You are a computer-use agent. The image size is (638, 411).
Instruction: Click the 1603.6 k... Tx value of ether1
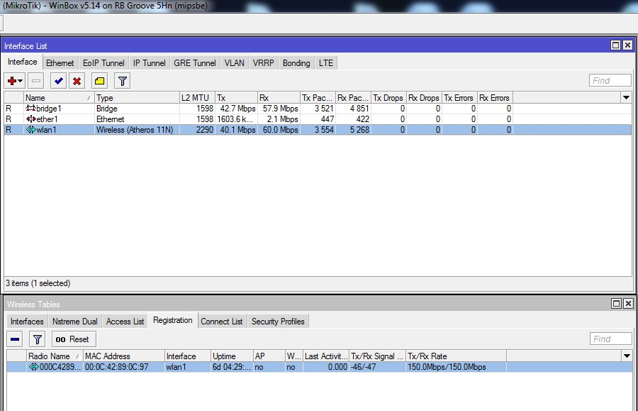235,119
